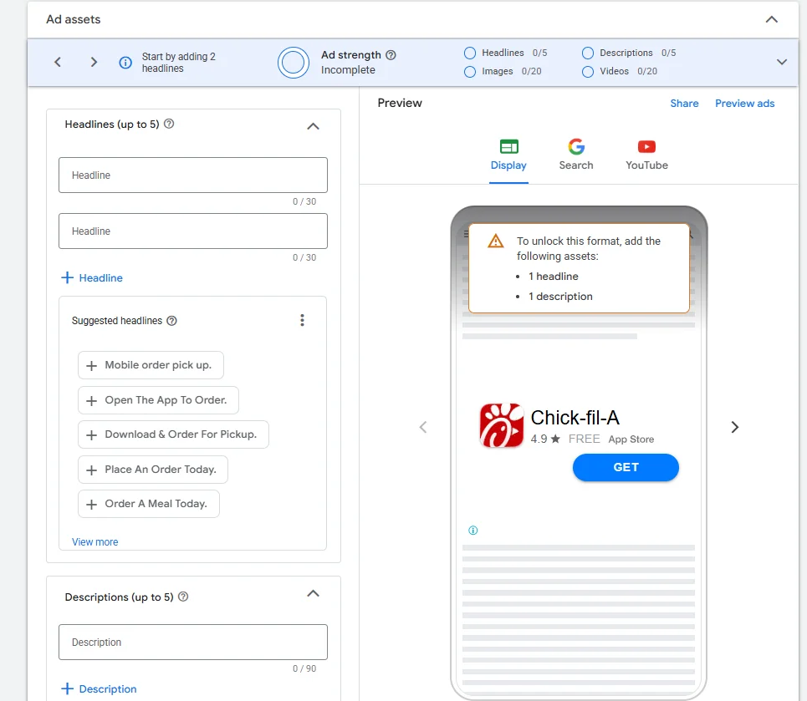Click the Chick-fil-A app title text
This screenshot has height=701, width=807.
point(575,418)
